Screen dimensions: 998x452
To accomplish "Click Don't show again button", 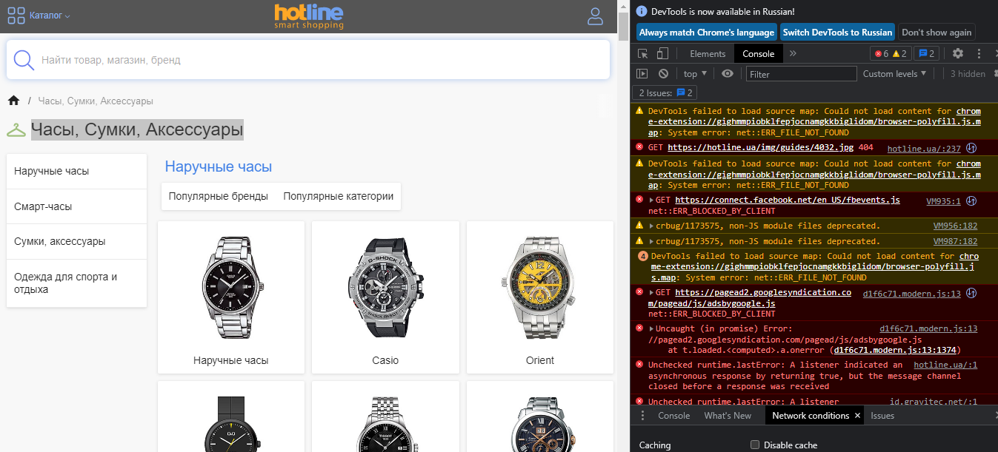I will coord(937,33).
